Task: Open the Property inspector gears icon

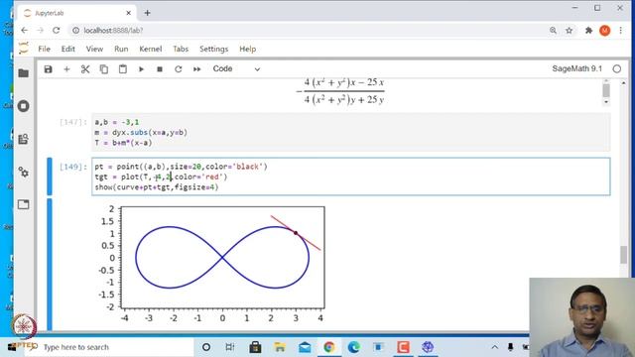Action: click(x=24, y=172)
